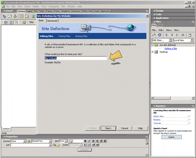Collapse the Answers panel
The height and width of the screenshot is (158, 196).
click(x=154, y=106)
